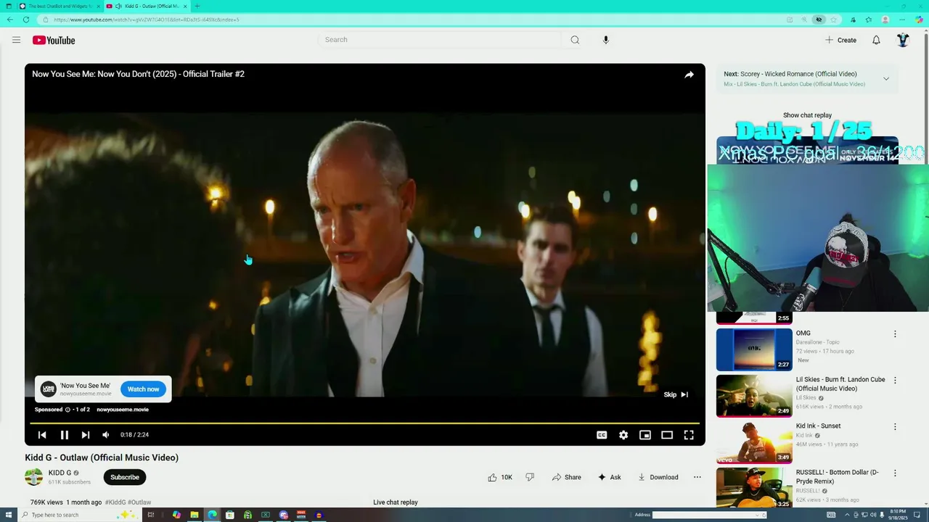Screen dimensions: 929x522
Task: Go to the YouTube home logo
Action: click(54, 41)
